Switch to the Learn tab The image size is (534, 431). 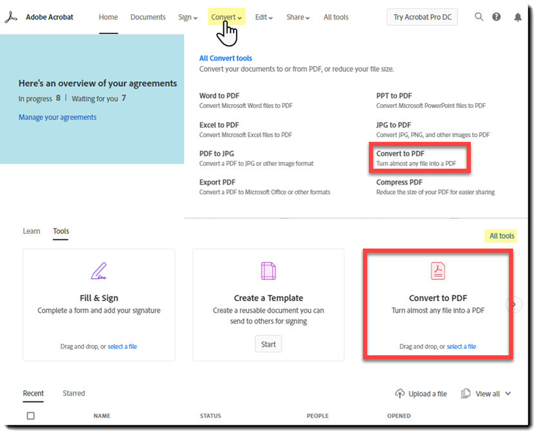[32, 231]
